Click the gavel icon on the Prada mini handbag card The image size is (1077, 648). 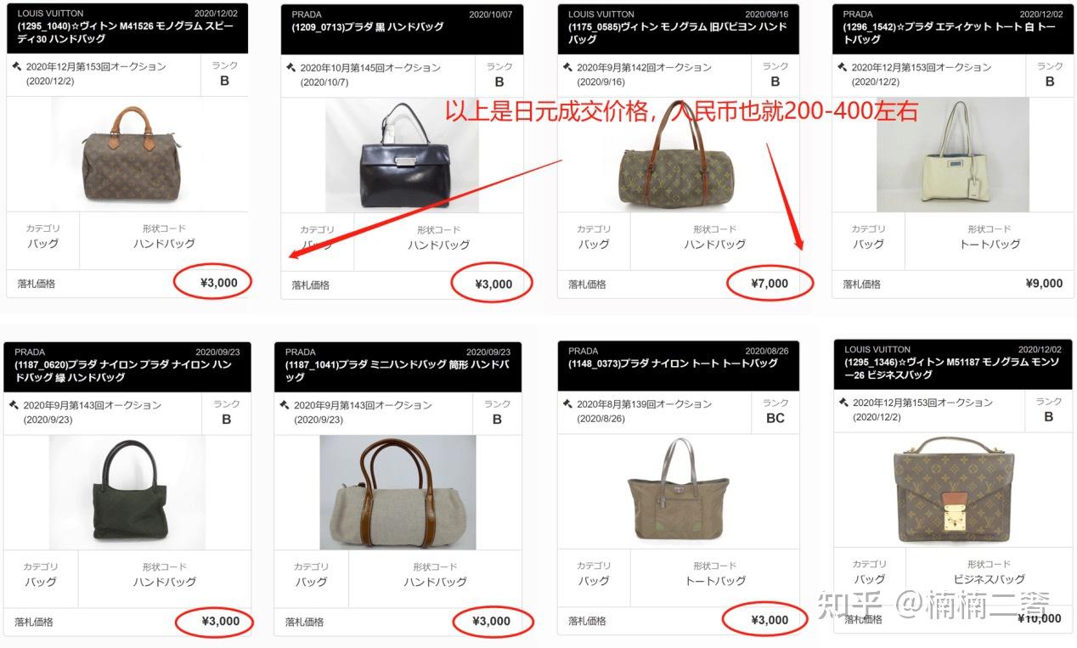[285, 405]
